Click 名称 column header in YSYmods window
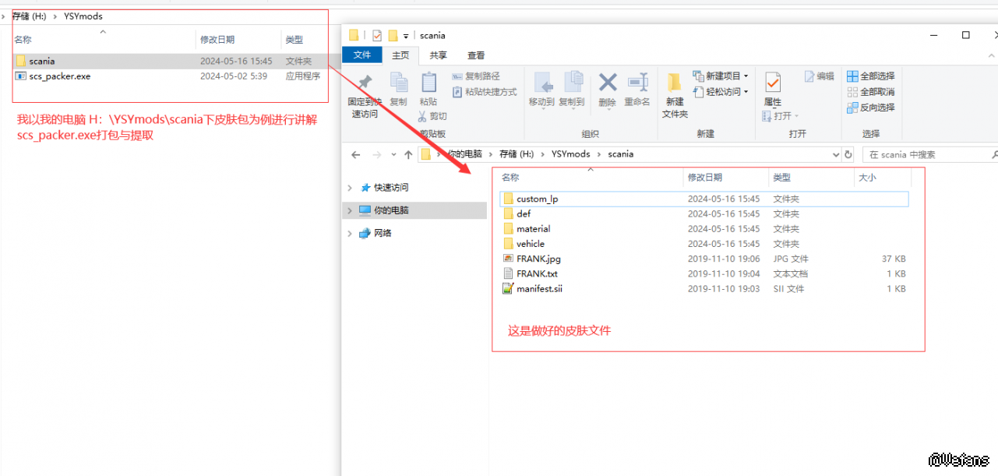 click(103, 39)
